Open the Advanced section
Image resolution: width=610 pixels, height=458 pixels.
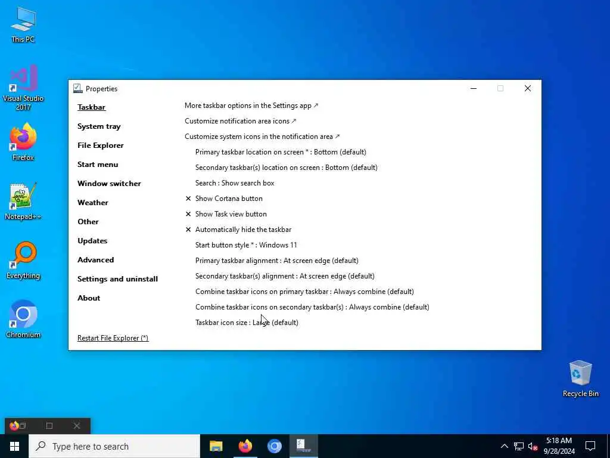tap(95, 260)
